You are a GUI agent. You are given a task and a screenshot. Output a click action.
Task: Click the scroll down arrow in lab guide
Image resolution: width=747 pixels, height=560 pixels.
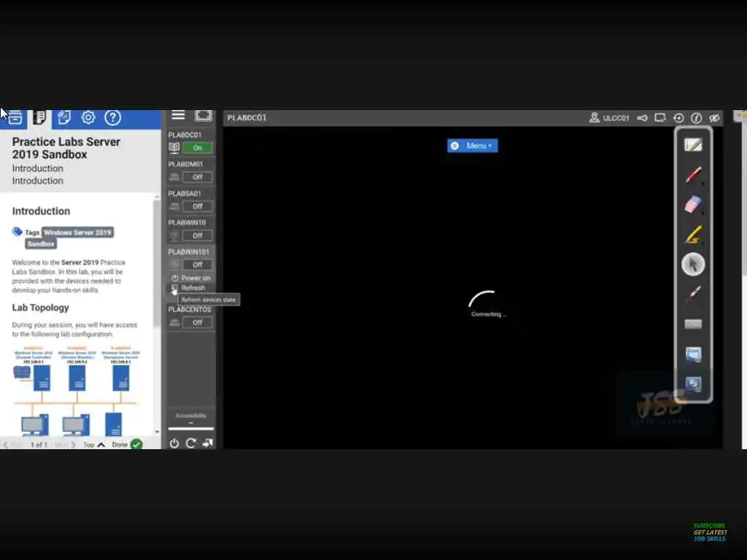click(158, 432)
